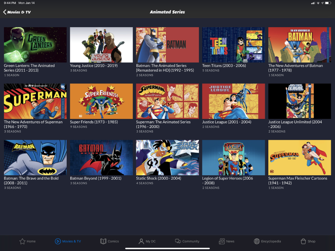335x251 pixels.
Task: Open Superman Max Fleischer Cartoons thumbnail
Action: coord(299,158)
